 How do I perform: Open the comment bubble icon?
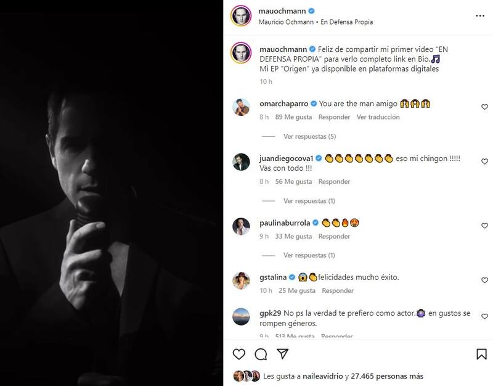coord(261,354)
